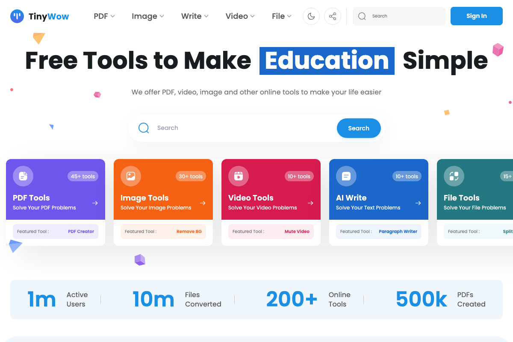Click the 30+ tools badge
This screenshot has height=342, width=513.
[x=191, y=176]
